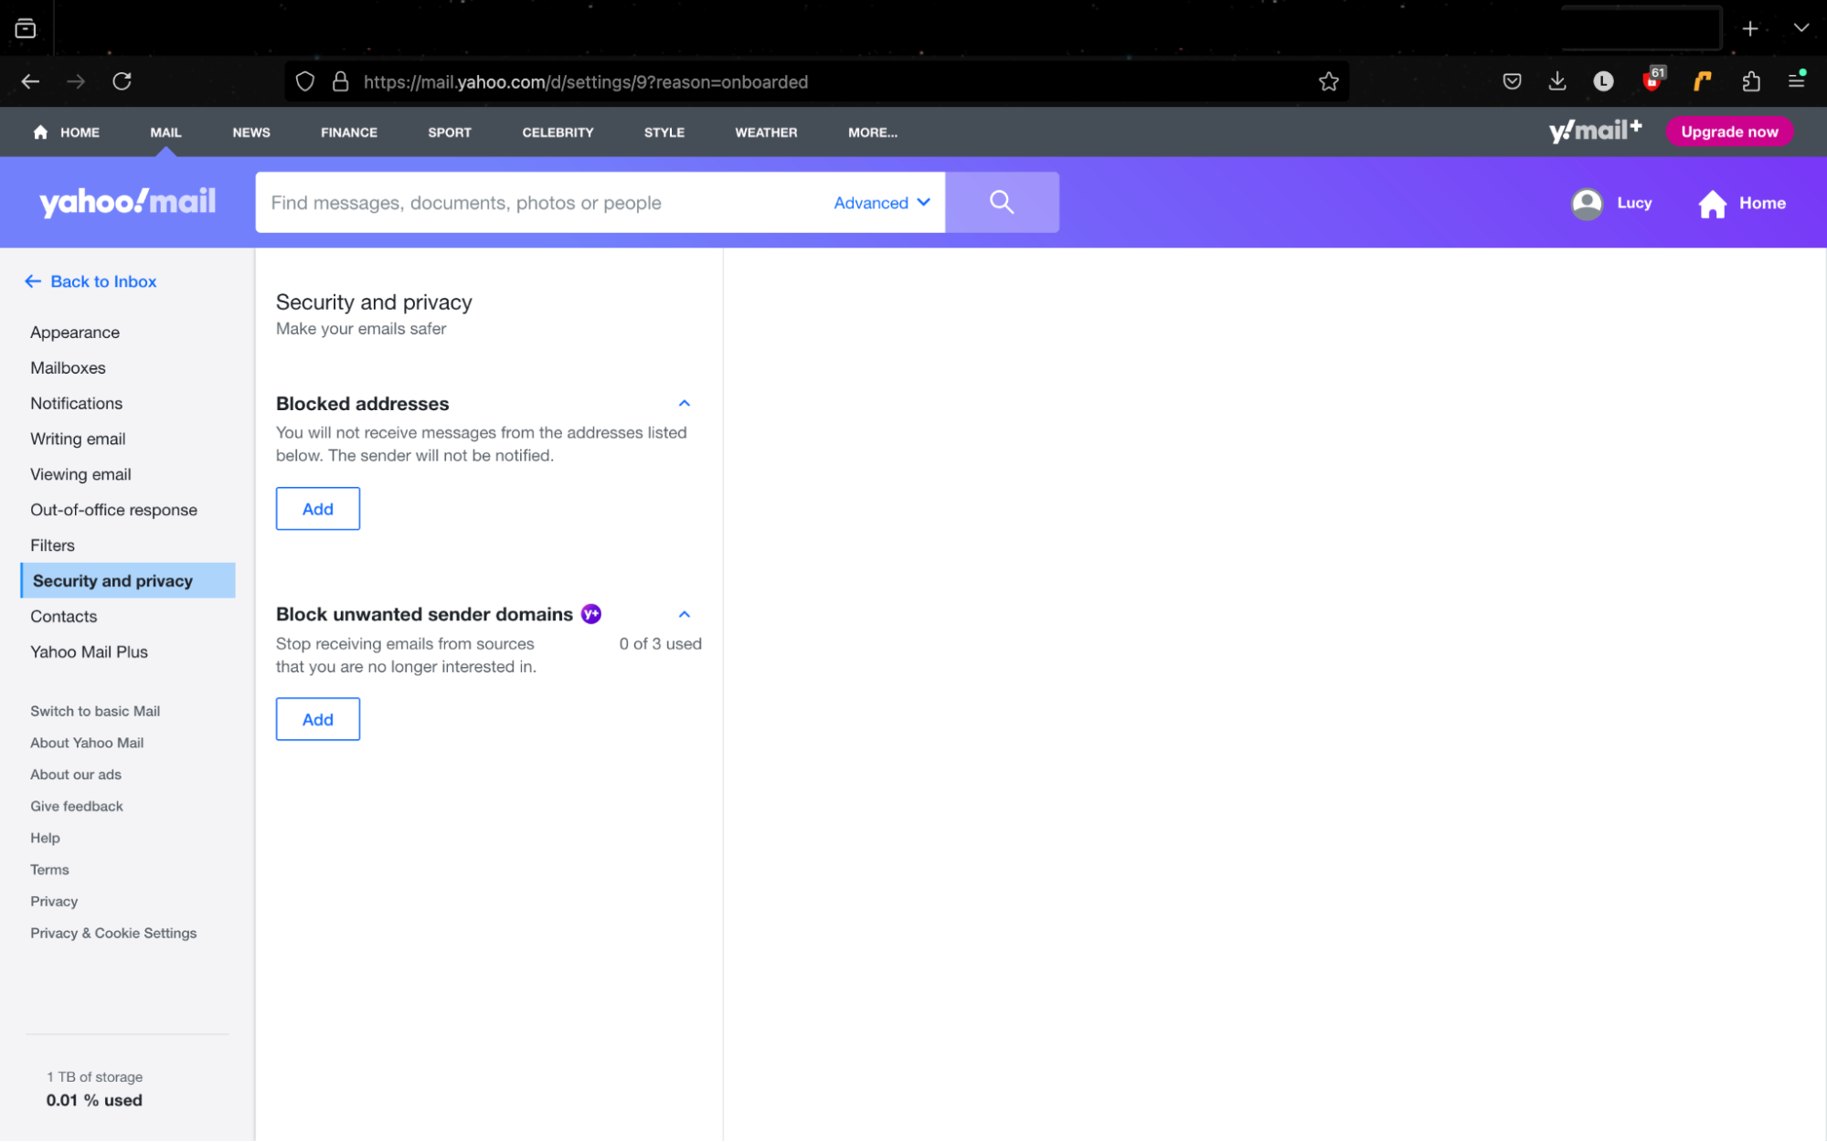Open Yahoo Mail Plus settings
This screenshot has height=1142, width=1827.
point(89,652)
